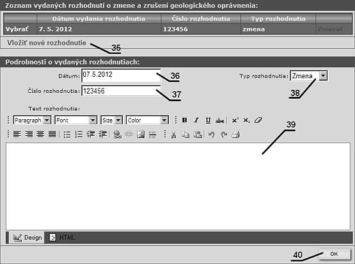Switch to the Design tab
This screenshot has height=264, width=355.
tap(27, 238)
